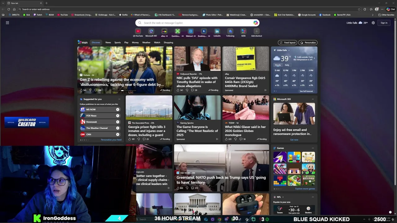The height and width of the screenshot is (223, 397).
Task: Open the Microsoft 365 shortcut tile
Action: (151, 31)
